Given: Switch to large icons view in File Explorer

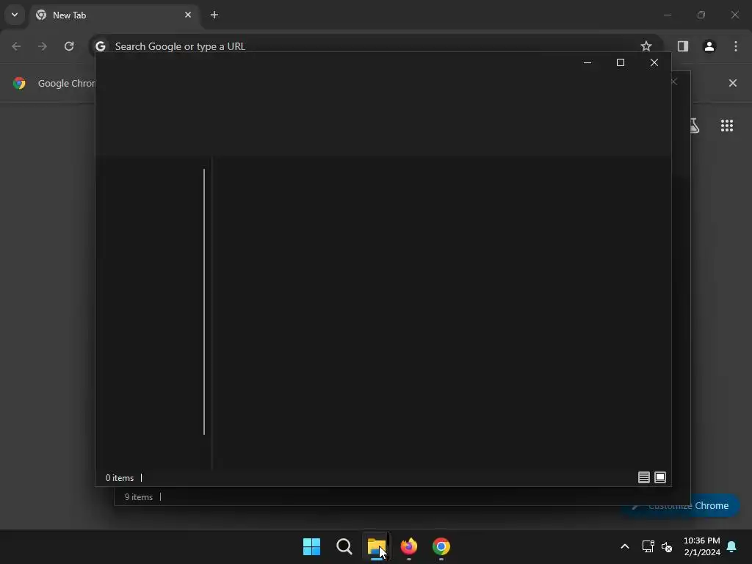Looking at the screenshot, I should (x=660, y=477).
